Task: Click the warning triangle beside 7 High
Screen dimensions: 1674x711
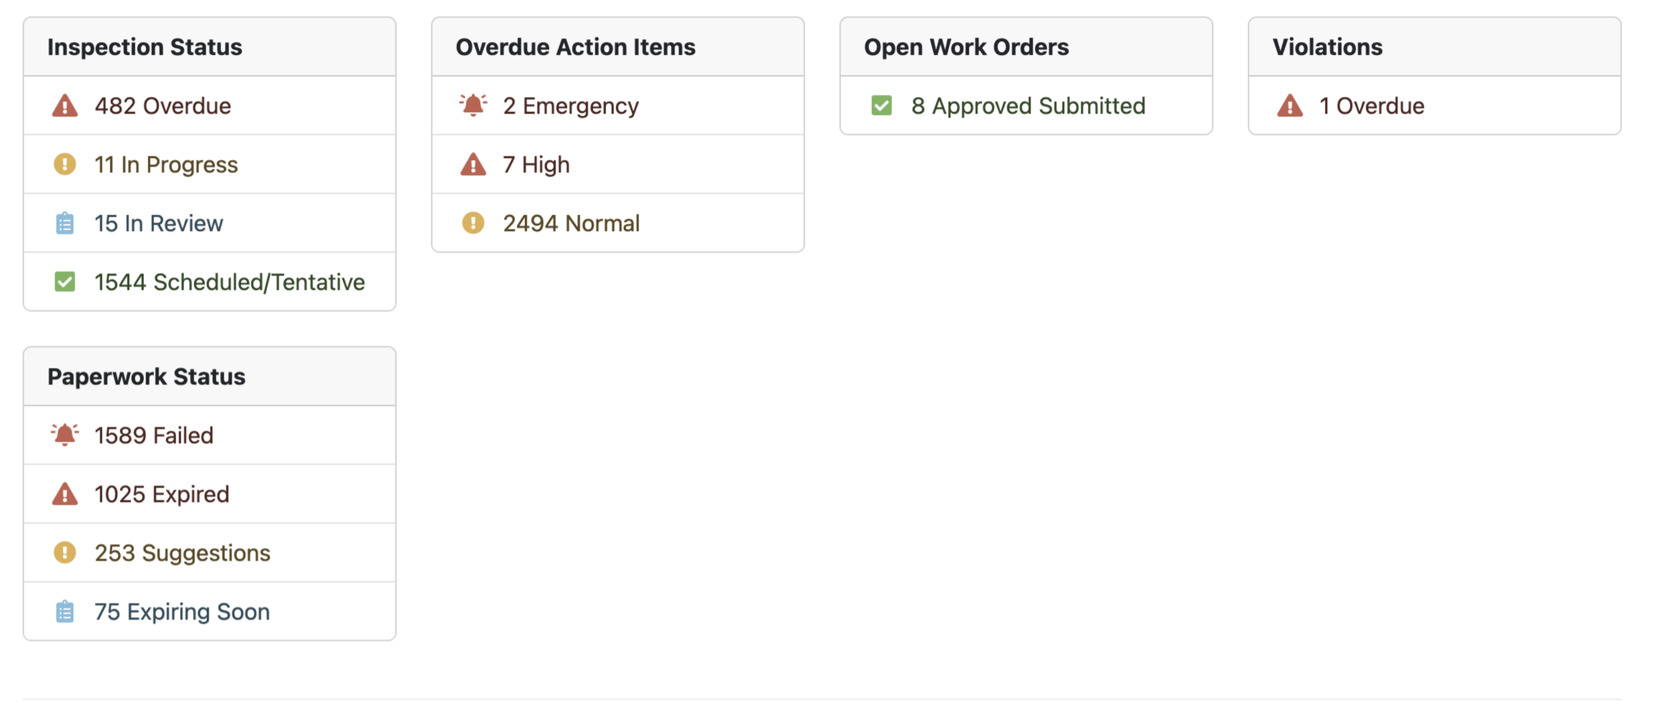Action: pos(473,165)
